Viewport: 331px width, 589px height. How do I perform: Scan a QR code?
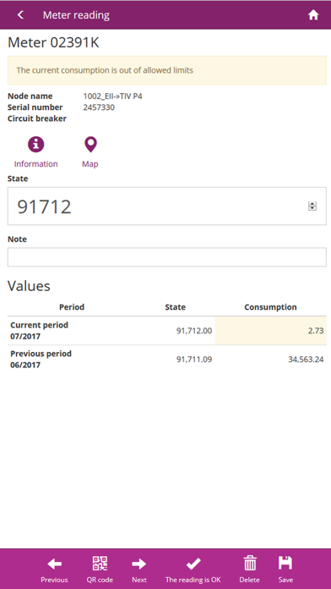pos(100,570)
